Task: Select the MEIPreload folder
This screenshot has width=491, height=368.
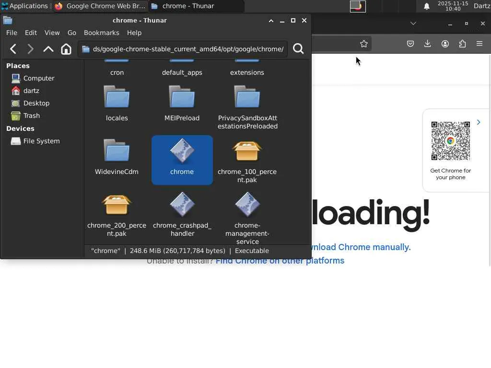Action: click(182, 103)
